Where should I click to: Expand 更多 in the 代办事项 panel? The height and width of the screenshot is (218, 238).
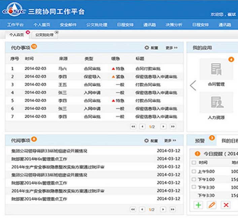pos(171,48)
